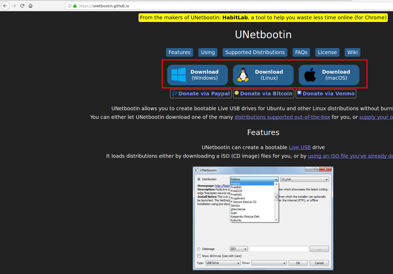Follow 'distributions supported out-of-the-box' link
The image size is (393, 274).
(x=282, y=117)
